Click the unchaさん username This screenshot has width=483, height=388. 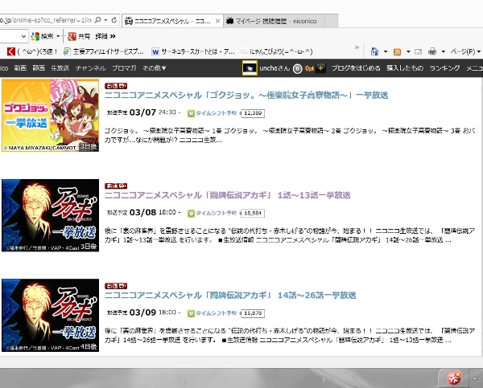point(275,68)
